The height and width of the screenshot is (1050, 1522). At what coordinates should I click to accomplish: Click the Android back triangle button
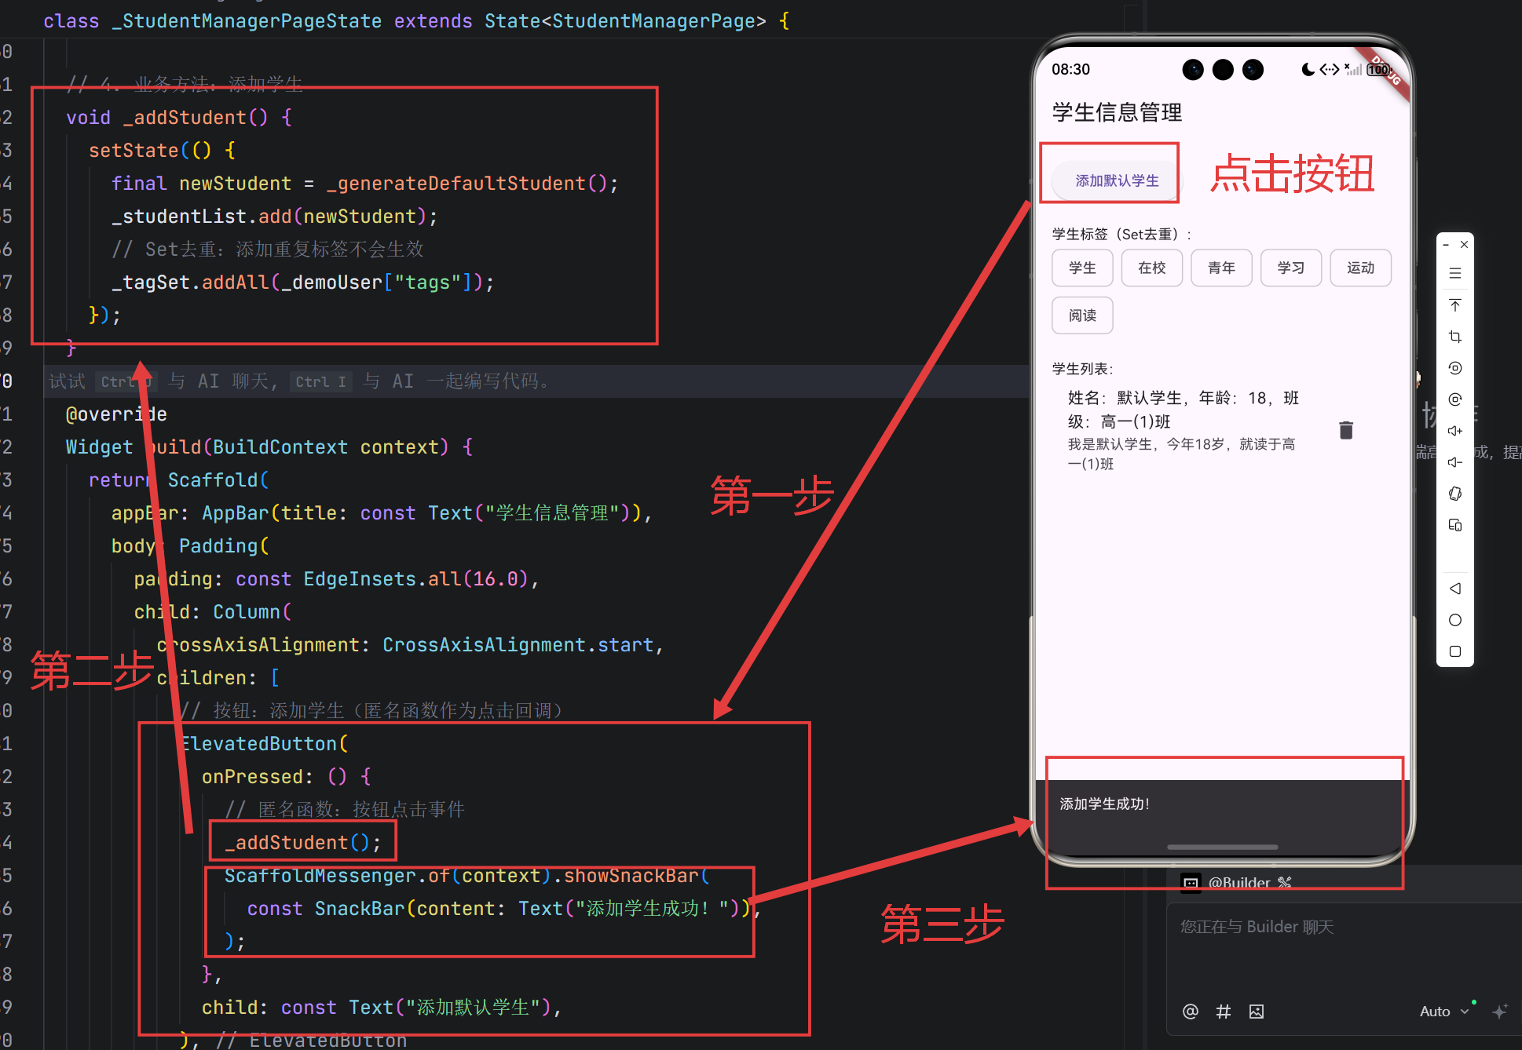1454,589
